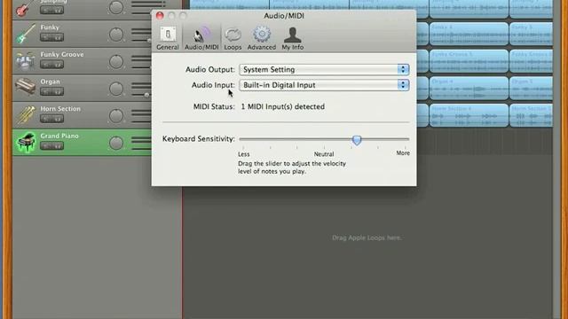Click the Jumping track pan knob
568x319 pixels.
pyautogui.click(x=116, y=7)
